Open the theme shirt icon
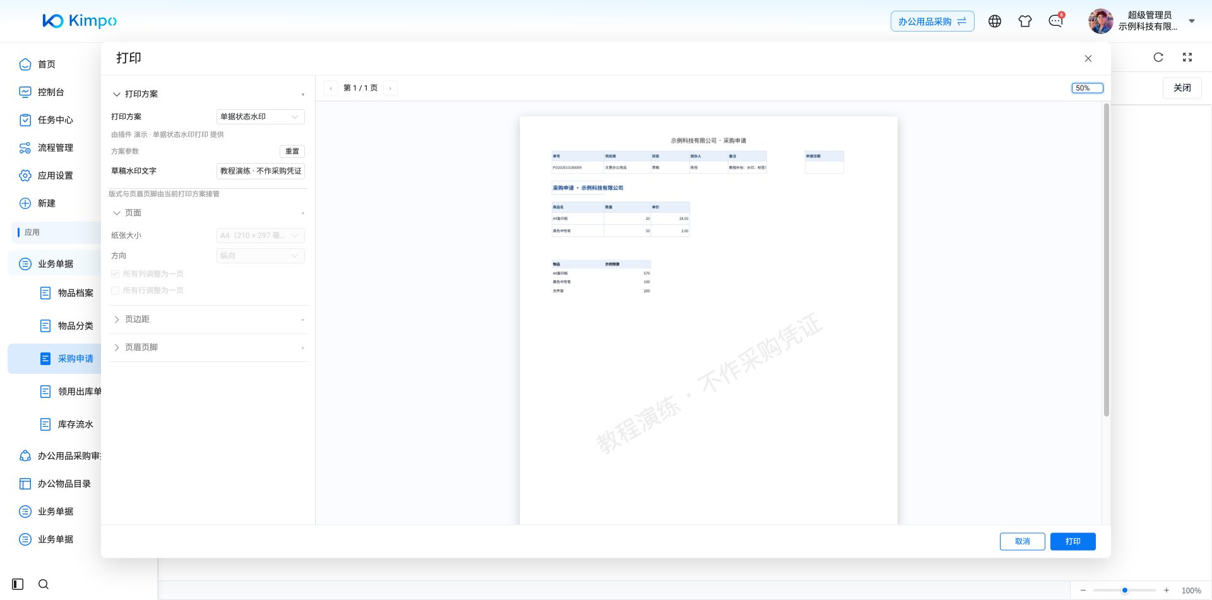1212x600 pixels. [x=1025, y=21]
